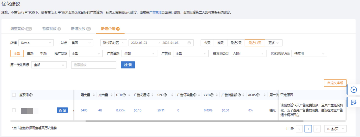Sort by CTR column arrows
Screen dimensions: 360x137
coord(129,95)
